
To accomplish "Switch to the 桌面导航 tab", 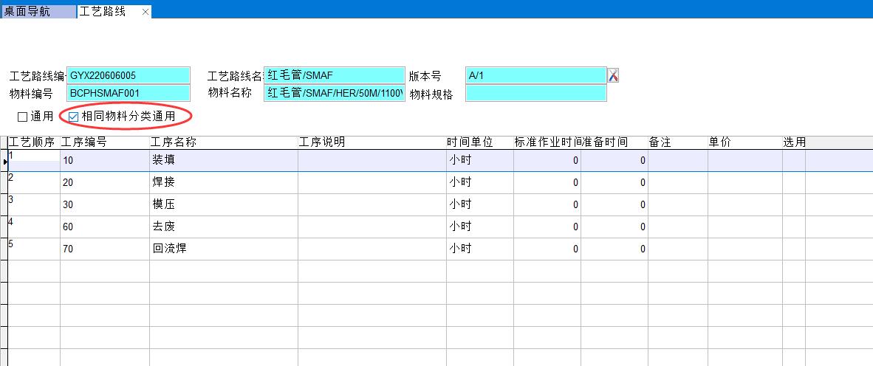I will 37,12.
